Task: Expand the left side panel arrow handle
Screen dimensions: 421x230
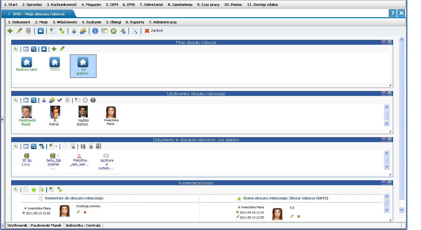Action: pyautogui.click(x=2, y=120)
